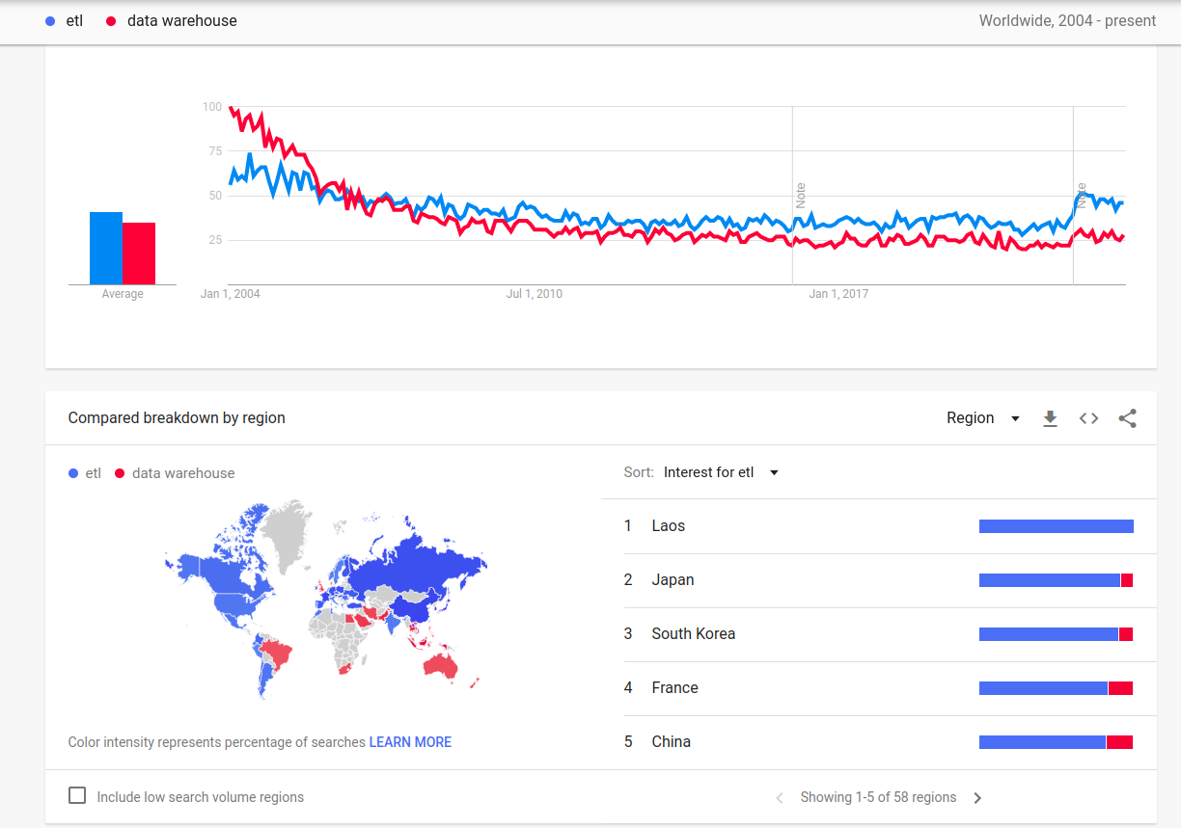Viewport: 1181px width, 828px height.
Task: Click the blue etl Average bar
Action: [x=106, y=248]
